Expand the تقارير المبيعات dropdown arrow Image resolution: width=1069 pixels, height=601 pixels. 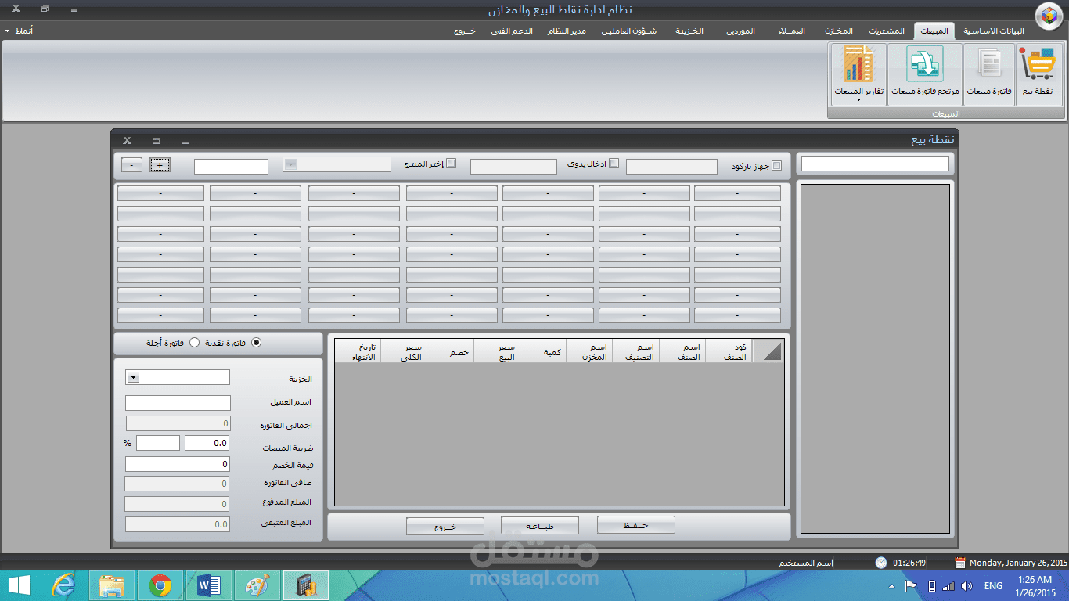858,100
